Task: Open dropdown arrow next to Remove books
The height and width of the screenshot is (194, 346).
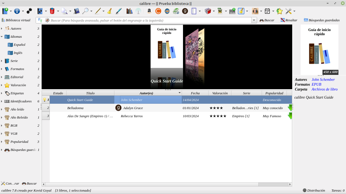Action: (58, 11)
